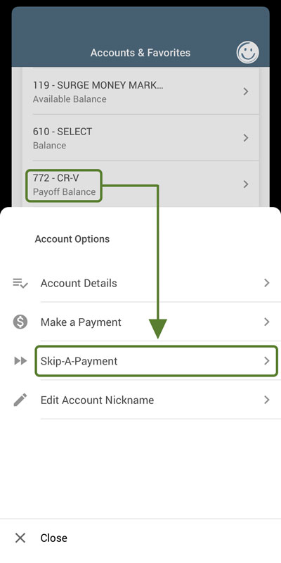Screen dimensions: 281x563
Task: Click the Accounts & Favorites header title
Action: 140,53
